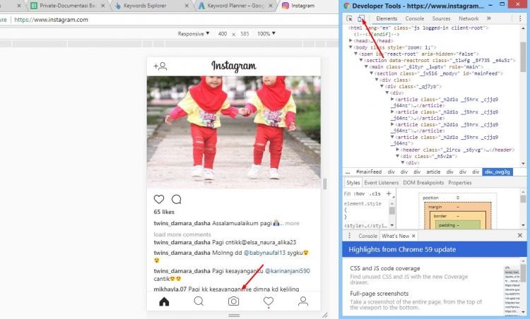Open profile person icon in bottom bar
The height and width of the screenshot is (319, 530).
pyautogui.click(x=303, y=301)
